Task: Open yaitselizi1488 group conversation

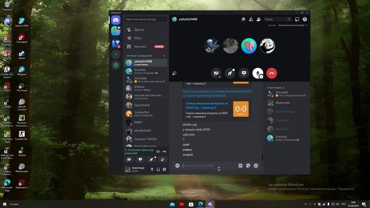Action: [146, 63]
